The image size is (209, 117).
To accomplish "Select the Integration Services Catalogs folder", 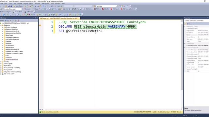I will click(12, 72).
